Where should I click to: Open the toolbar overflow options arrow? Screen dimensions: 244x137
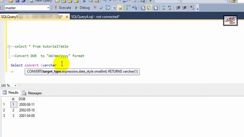click(197, 9)
